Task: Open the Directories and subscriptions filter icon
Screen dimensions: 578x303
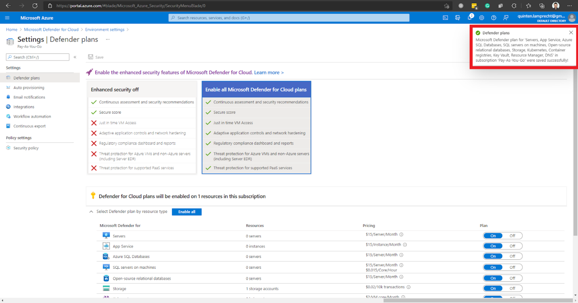Action: click(458, 18)
